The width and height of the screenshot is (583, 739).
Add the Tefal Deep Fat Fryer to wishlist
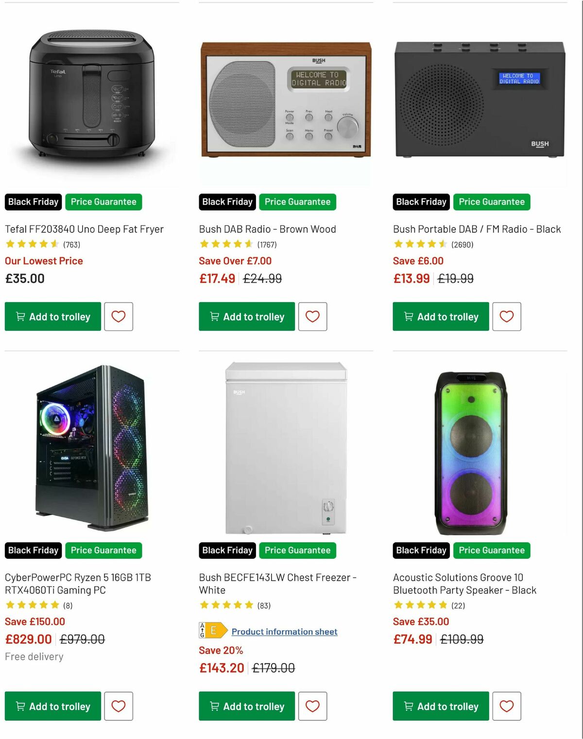point(119,317)
